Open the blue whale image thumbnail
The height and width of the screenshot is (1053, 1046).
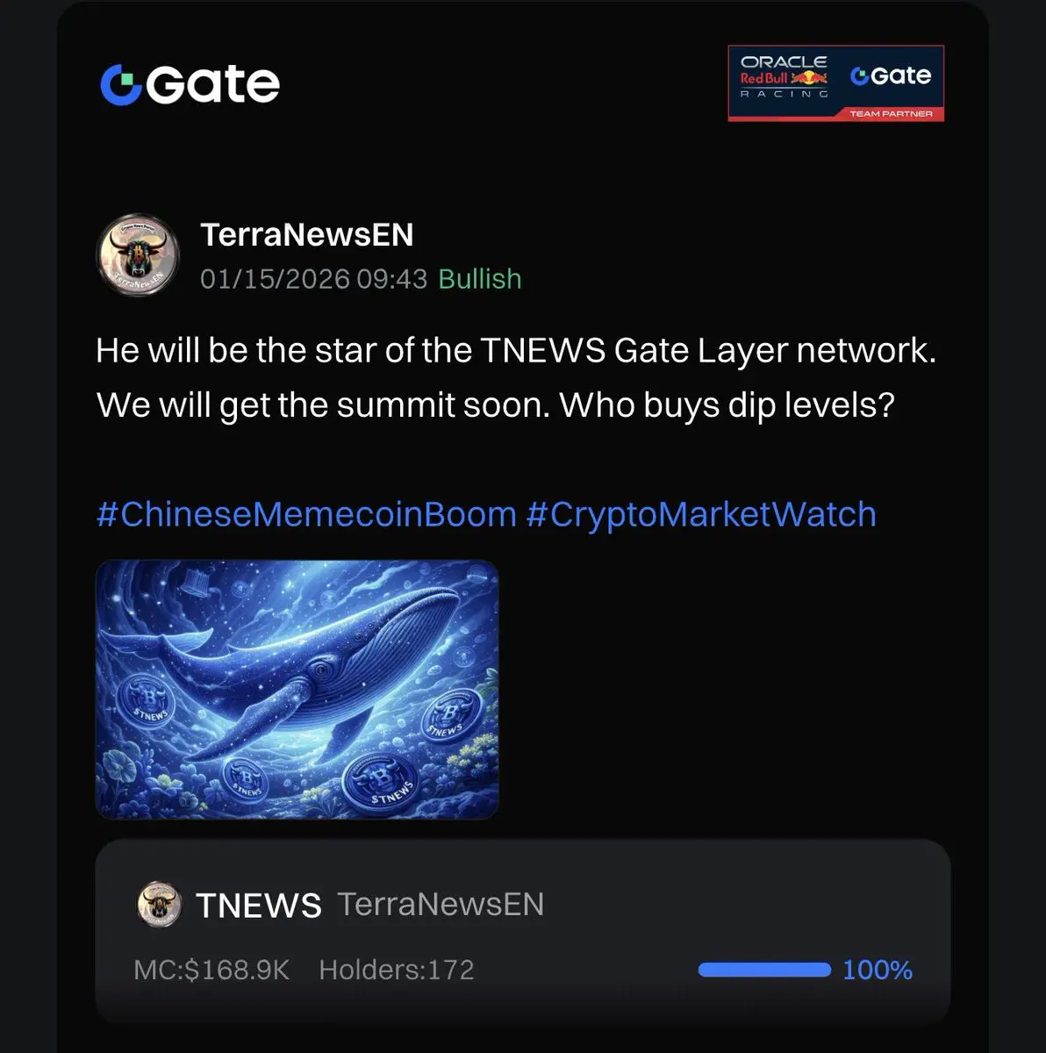click(x=297, y=690)
